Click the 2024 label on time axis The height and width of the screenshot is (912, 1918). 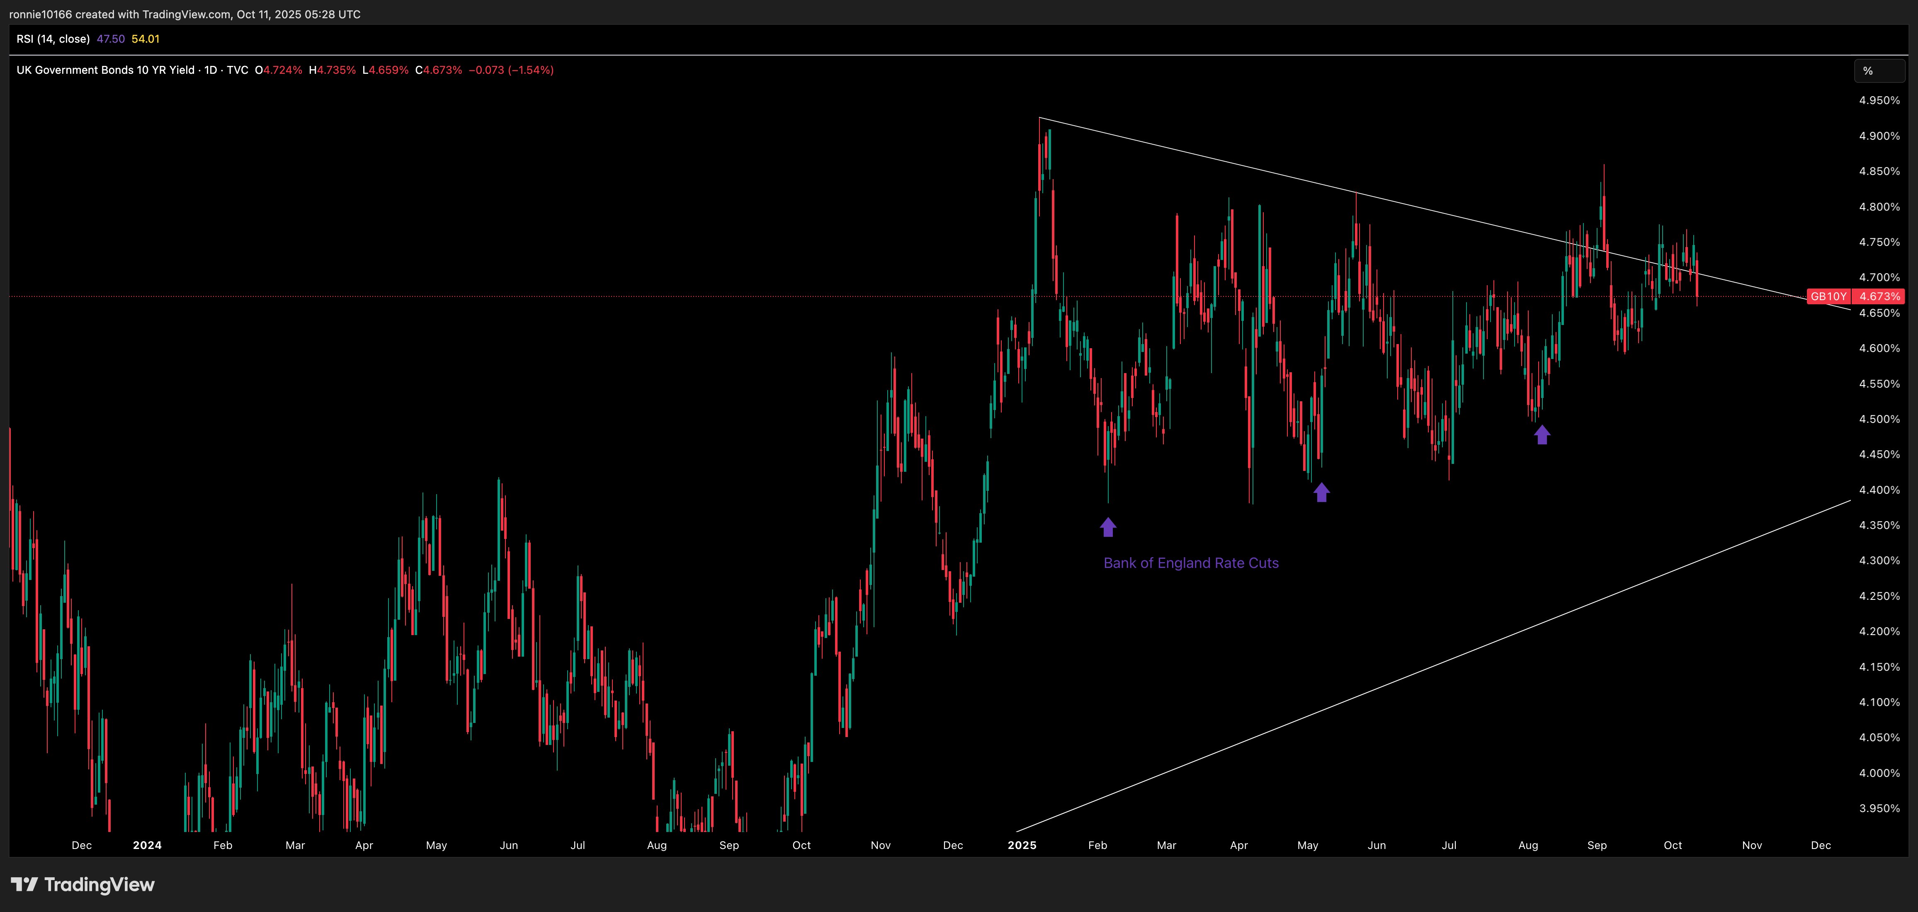click(147, 845)
